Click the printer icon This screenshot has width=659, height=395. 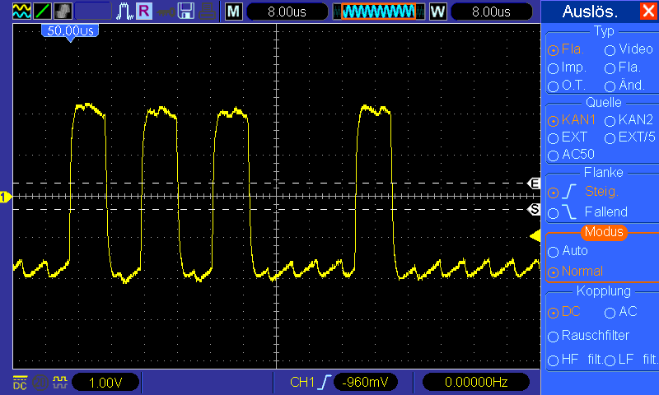(207, 12)
